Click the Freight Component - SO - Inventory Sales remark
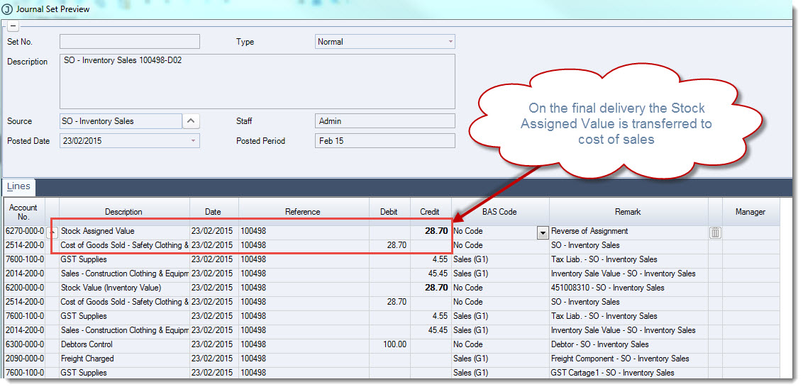 coord(628,359)
